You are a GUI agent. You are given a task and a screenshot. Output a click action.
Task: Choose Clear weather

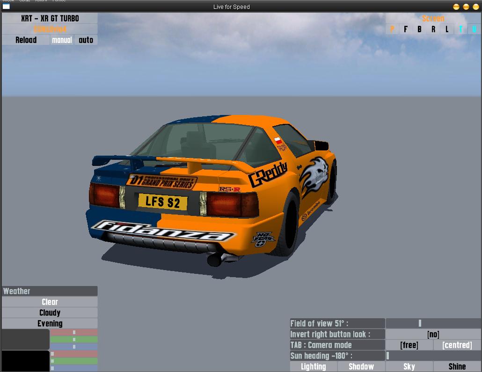[x=50, y=302]
